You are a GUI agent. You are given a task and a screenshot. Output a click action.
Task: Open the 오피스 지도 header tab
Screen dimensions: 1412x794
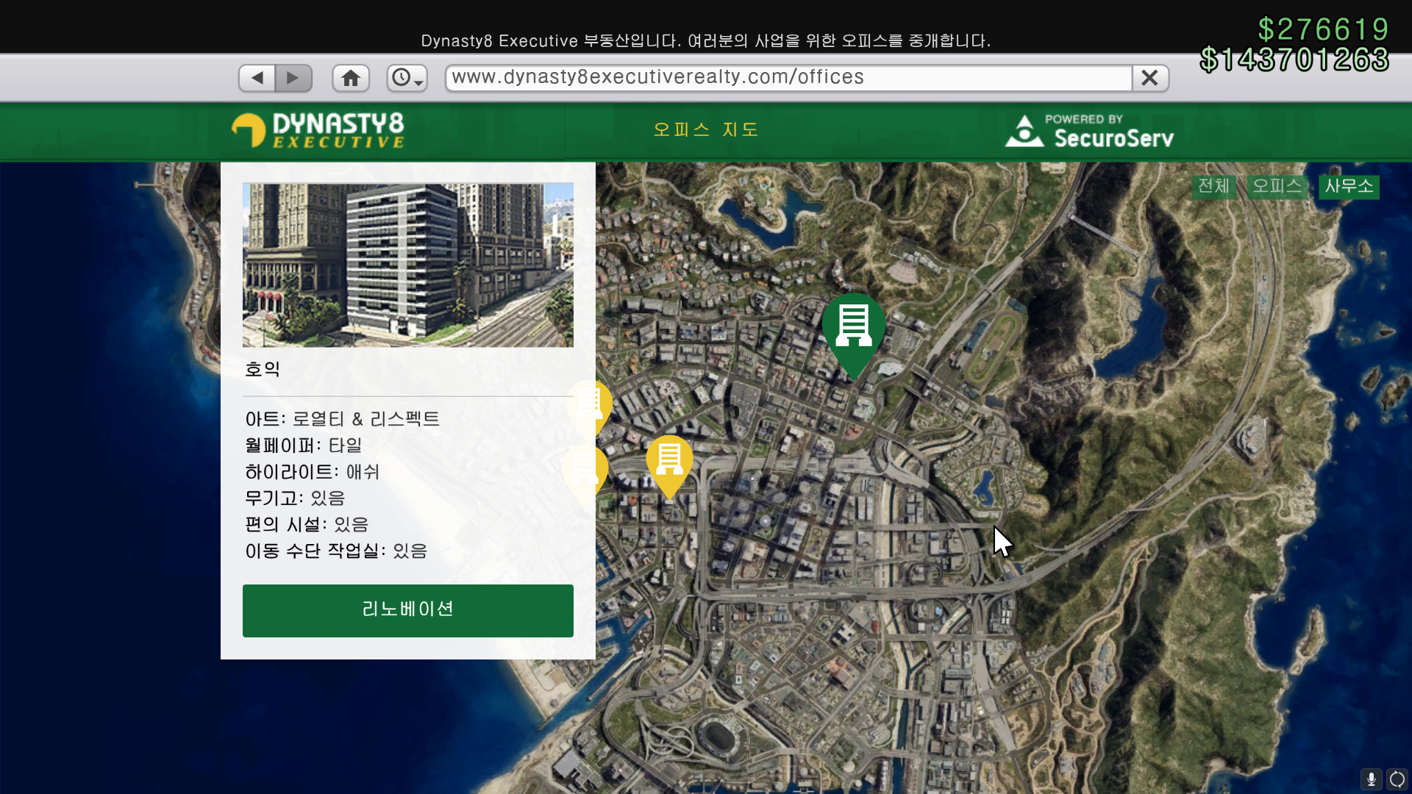(705, 130)
